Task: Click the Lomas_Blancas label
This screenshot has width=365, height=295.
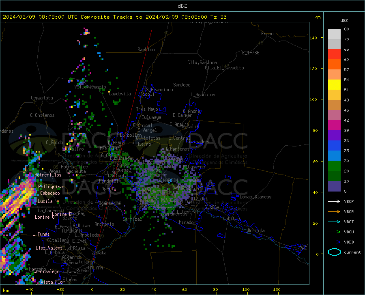Action: 255,197
